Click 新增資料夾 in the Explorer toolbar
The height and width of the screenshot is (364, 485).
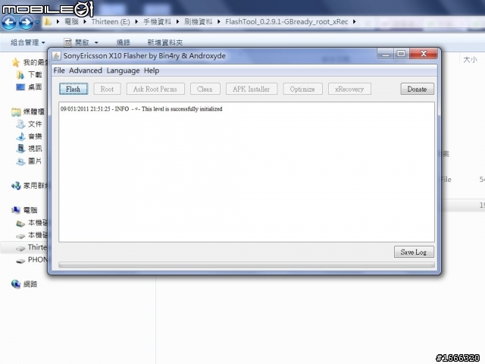[165, 42]
